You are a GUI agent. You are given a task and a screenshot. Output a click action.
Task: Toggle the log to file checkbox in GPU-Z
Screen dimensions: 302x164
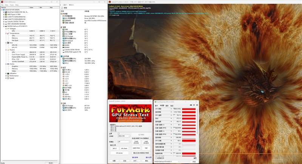[156, 158]
